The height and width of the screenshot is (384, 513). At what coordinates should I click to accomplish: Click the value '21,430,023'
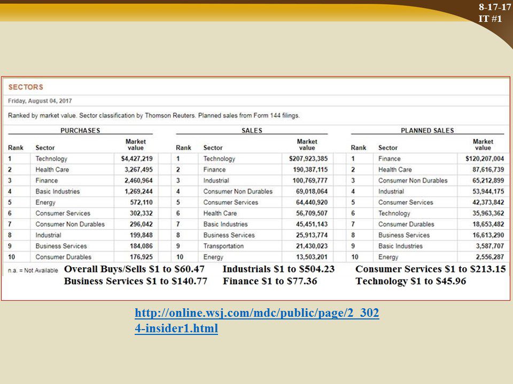click(312, 246)
